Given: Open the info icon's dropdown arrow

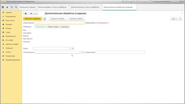Looking at the screenshot, I should [x=176, y=2].
